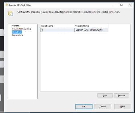Click the Execute SQL Task title bar icon
The image size is (135, 113).
pyautogui.click(x=7, y=5)
